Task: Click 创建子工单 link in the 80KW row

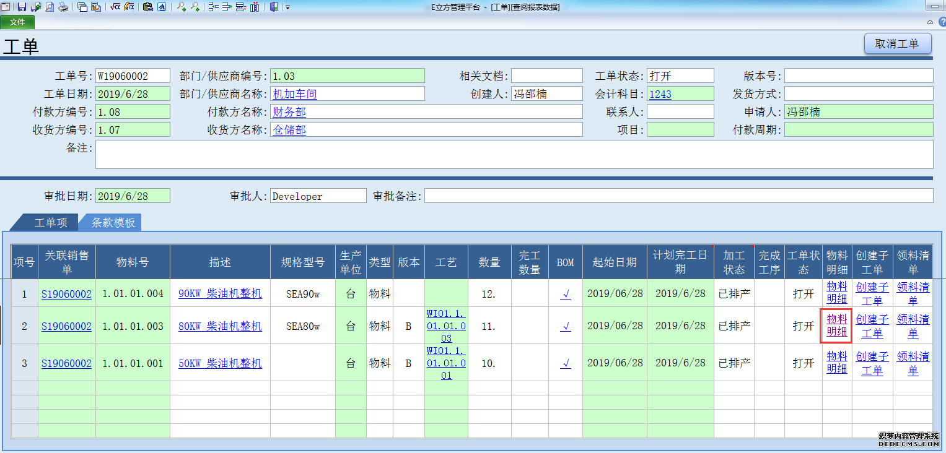Action: point(872,326)
